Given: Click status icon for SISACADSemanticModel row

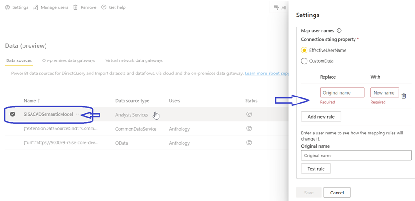Looking at the screenshot, I should (249, 114).
